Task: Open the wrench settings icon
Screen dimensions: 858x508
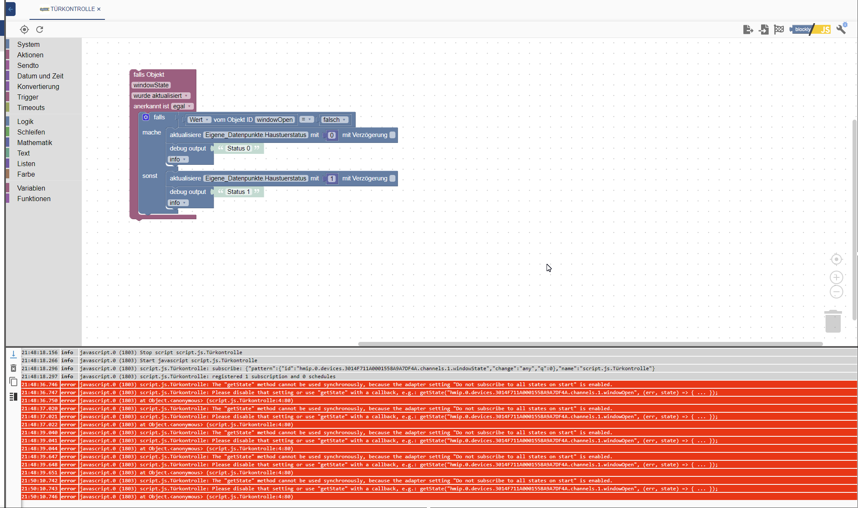Action: click(x=842, y=29)
